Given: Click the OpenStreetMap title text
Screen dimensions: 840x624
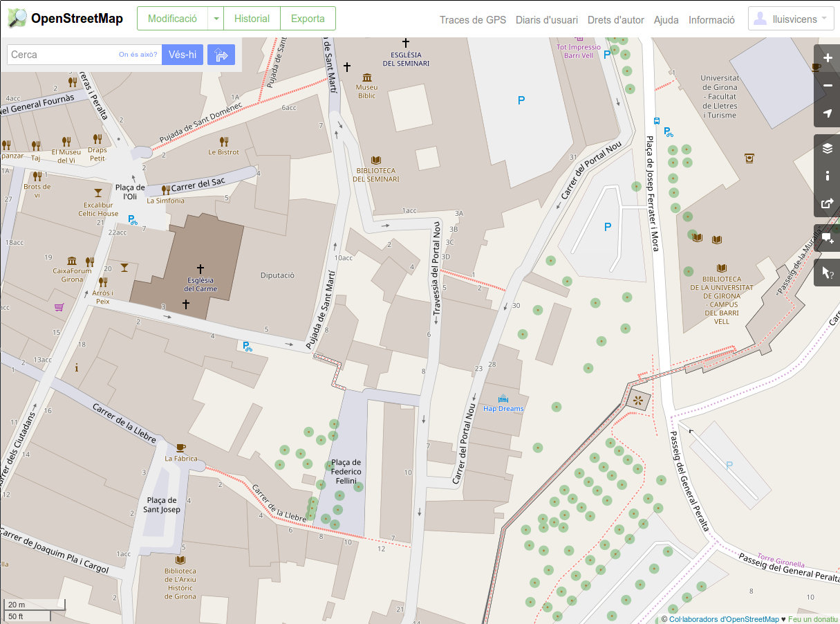Looking at the screenshot, I should (77, 19).
